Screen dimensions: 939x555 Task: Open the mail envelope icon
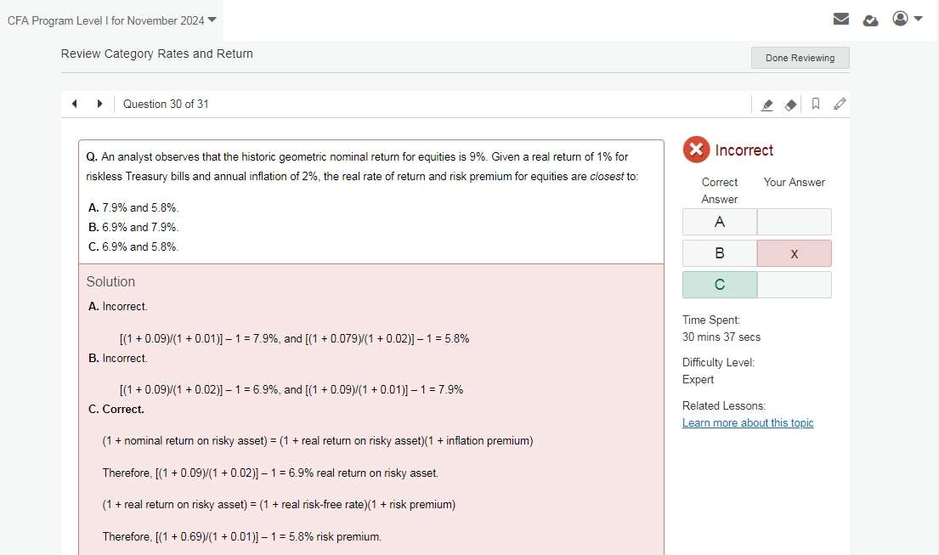pyautogui.click(x=841, y=19)
